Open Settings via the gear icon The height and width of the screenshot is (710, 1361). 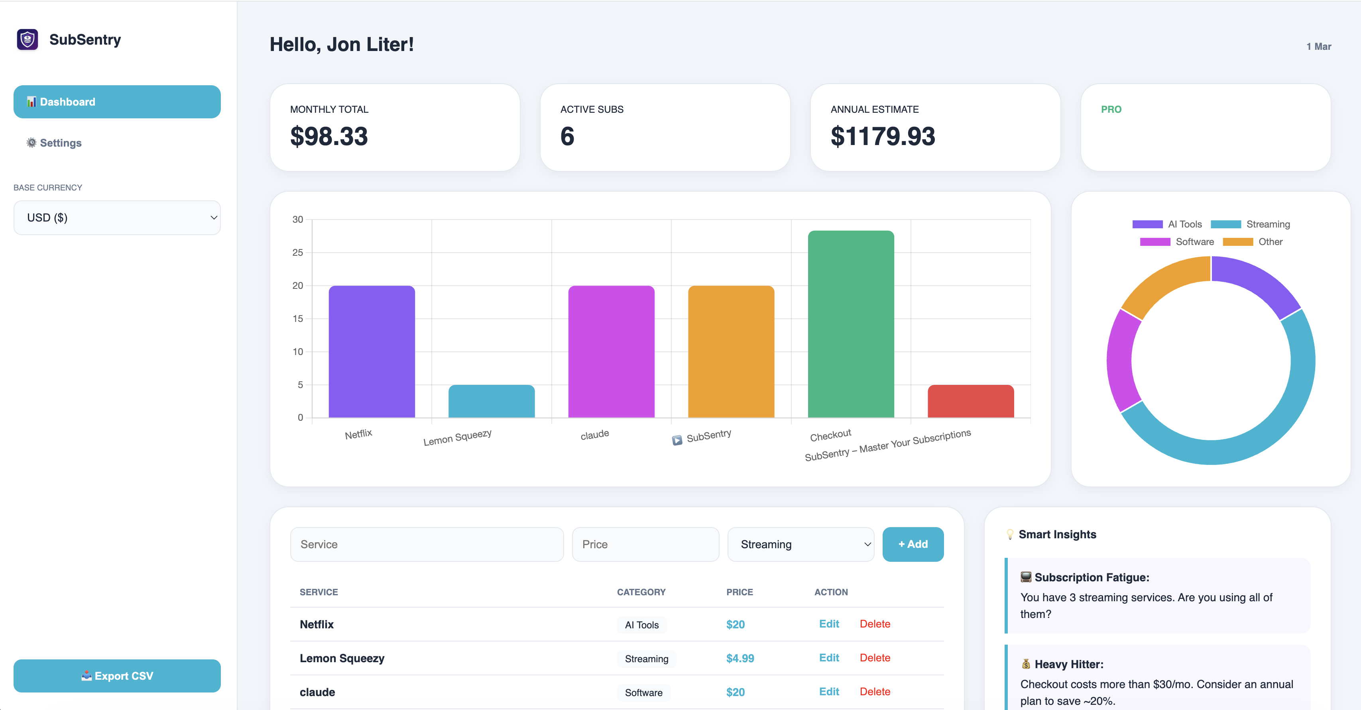(x=31, y=143)
